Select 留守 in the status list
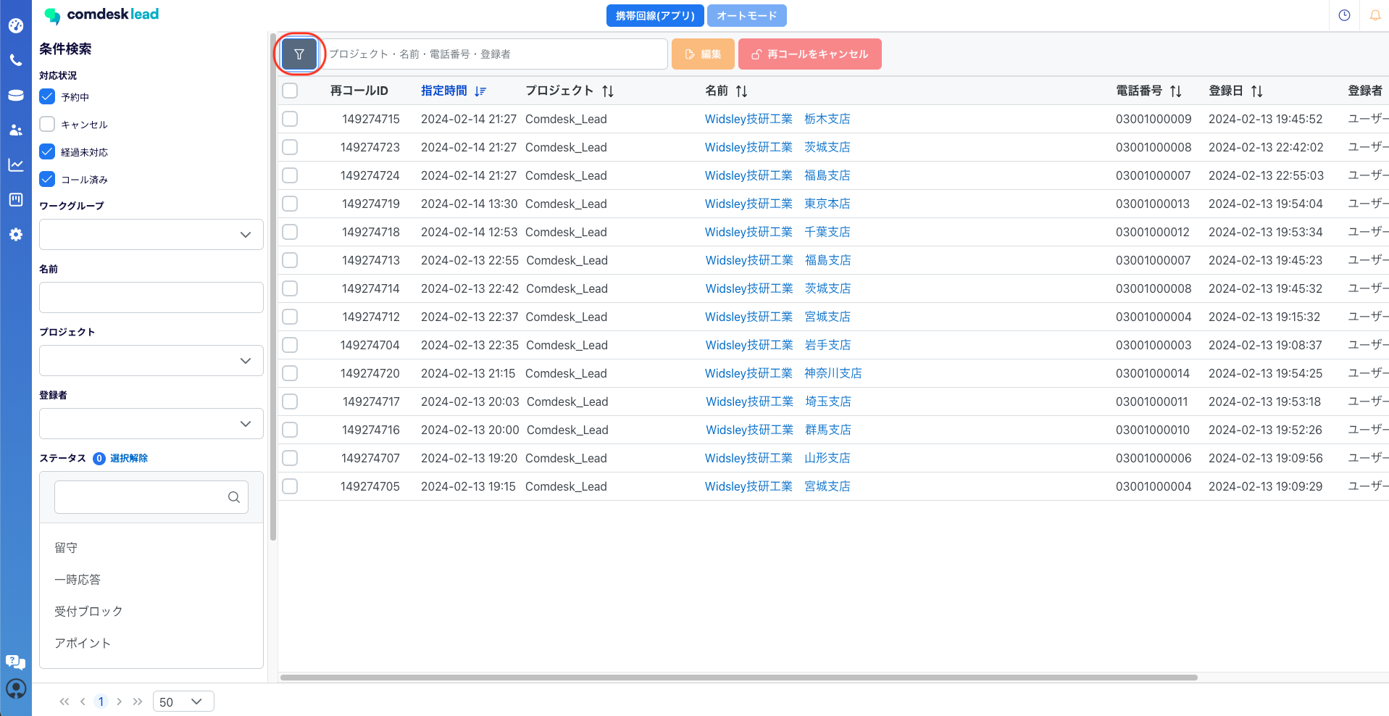 pyautogui.click(x=66, y=548)
